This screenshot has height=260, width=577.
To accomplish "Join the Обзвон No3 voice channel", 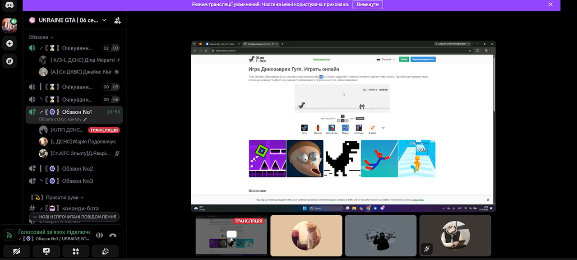I will click(x=74, y=181).
